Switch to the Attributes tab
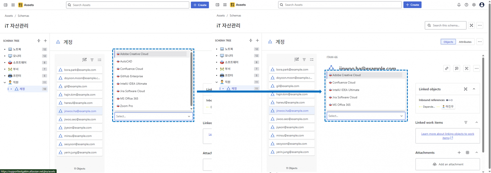 click(465, 42)
